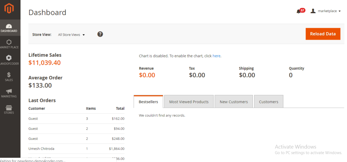
Task: Click the user avatar icon
Action: 313,11
